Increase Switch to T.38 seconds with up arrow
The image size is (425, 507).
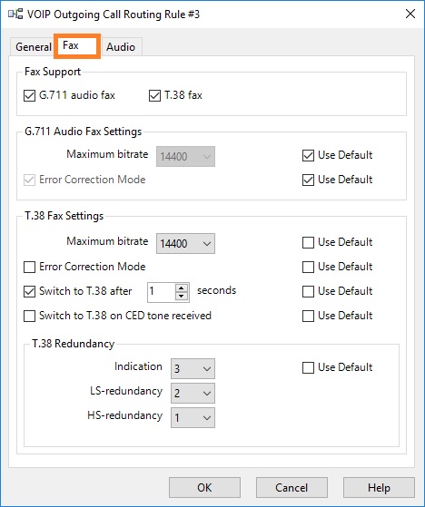[x=182, y=288]
